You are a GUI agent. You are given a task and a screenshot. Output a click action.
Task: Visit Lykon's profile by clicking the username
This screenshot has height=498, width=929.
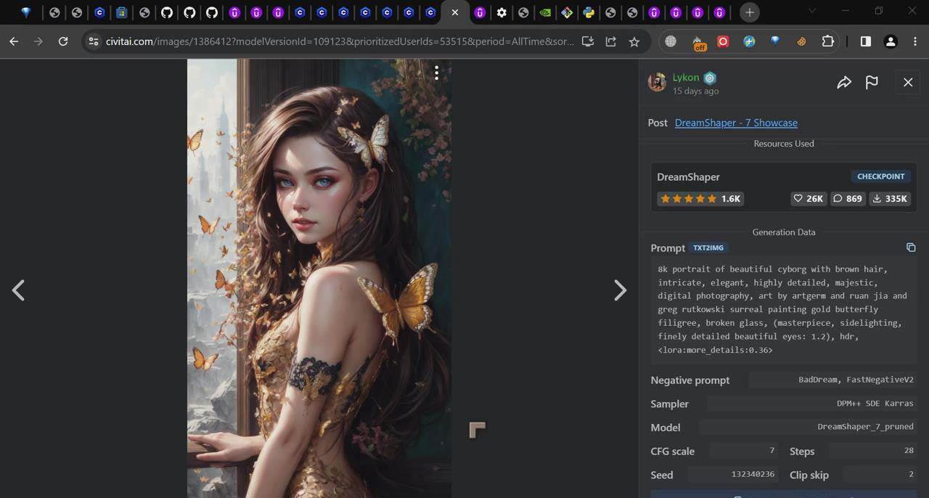tap(685, 78)
